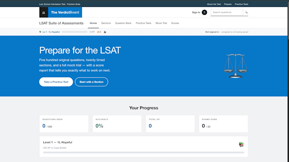
Task: Click the scales logo icon beside The VerdictBoard
Action: [x=44, y=12]
